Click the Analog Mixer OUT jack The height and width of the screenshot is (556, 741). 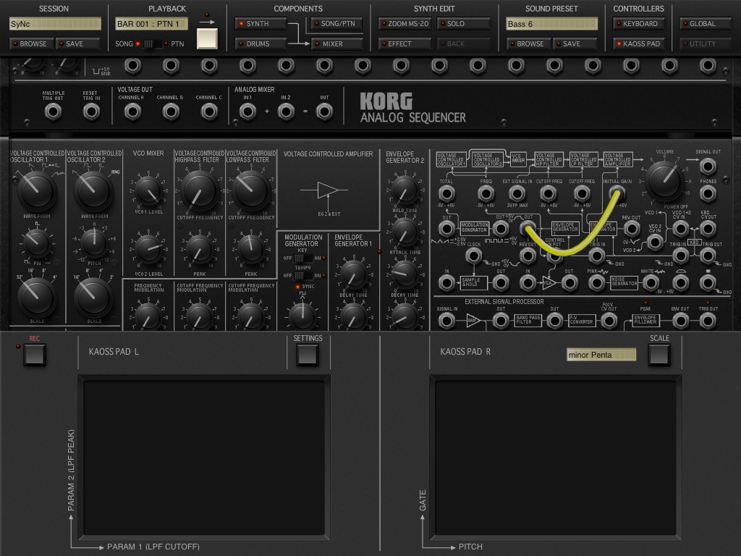pos(324,112)
